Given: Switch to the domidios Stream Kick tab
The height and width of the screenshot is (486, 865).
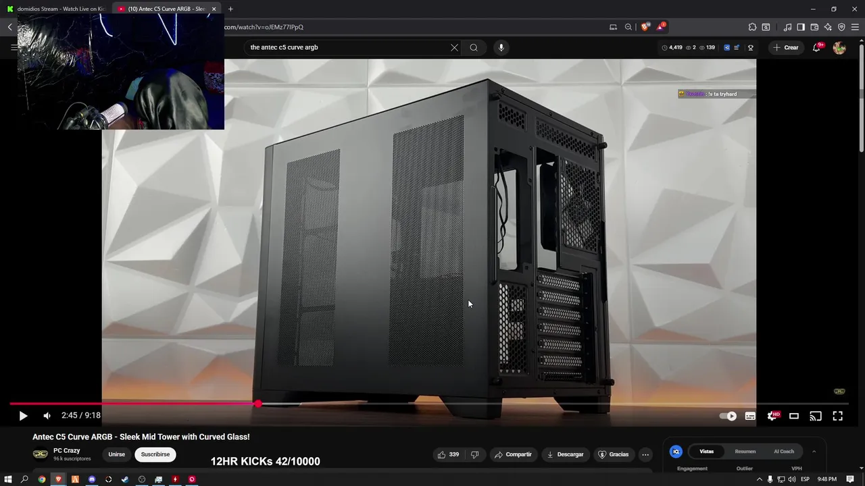Looking at the screenshot, I should coord(57,9).
